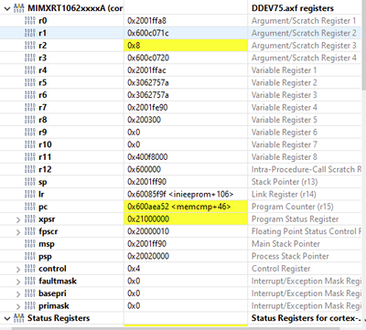Click Program Counter (r15) description
Viewport: 366px width, 330px height.
click(x=292, y=207)
